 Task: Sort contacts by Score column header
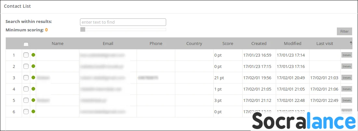pos(228,44)
